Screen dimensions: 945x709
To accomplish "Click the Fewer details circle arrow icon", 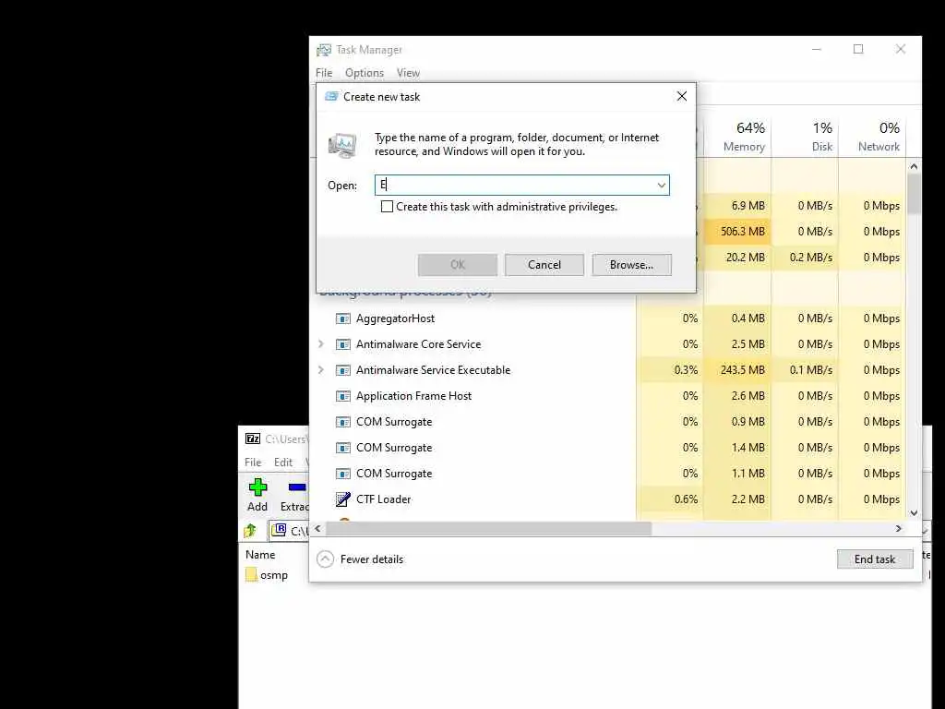I will coord(325,559).
